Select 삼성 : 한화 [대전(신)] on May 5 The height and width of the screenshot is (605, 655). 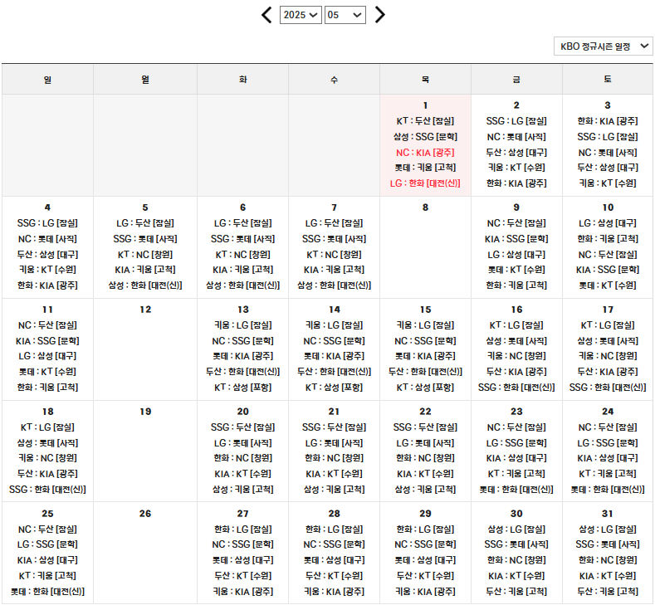tap(145, 285)
